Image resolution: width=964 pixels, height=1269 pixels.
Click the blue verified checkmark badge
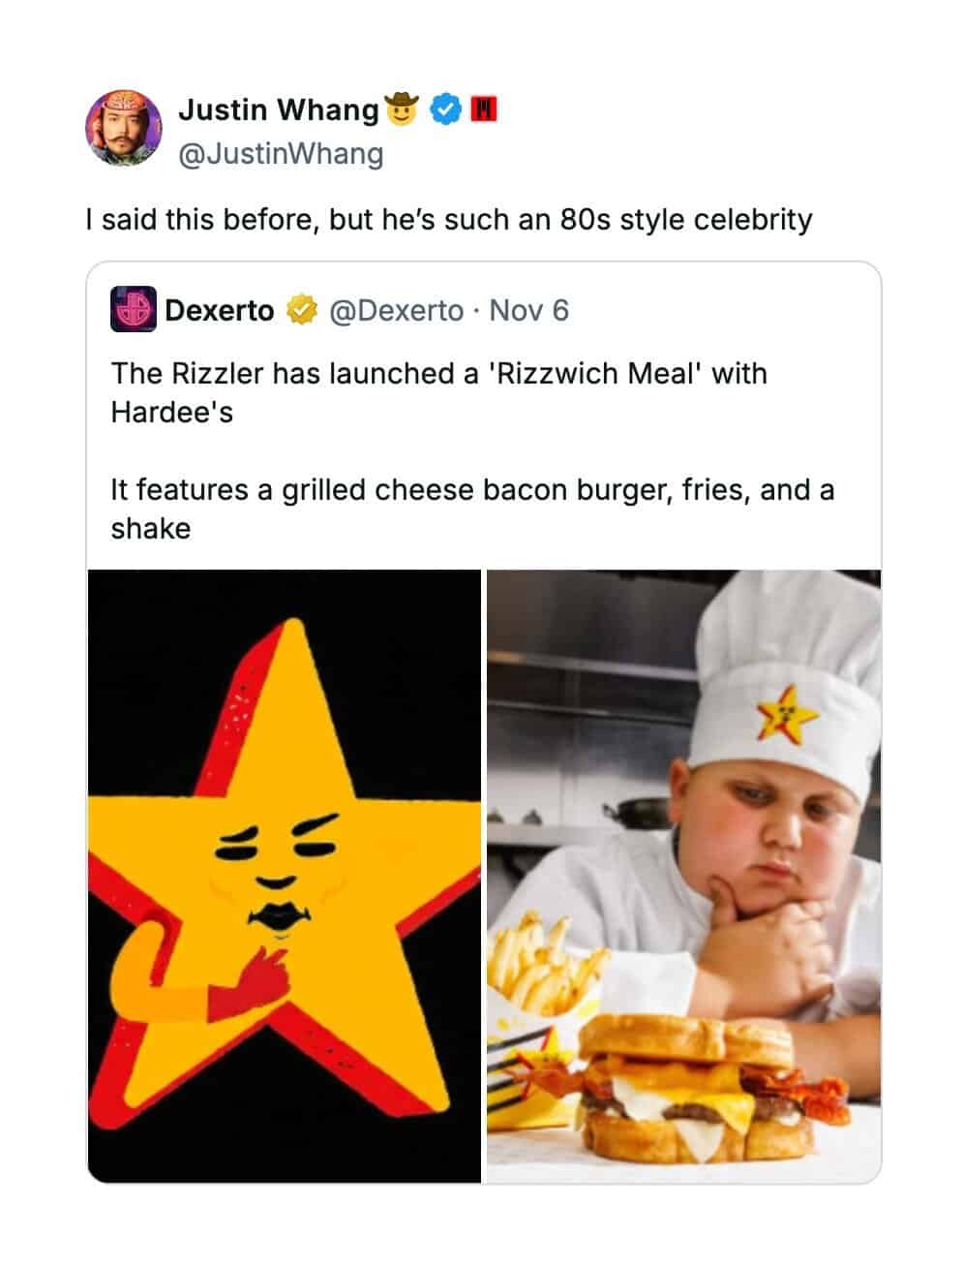pyautogui.click(x=445, y=109)
